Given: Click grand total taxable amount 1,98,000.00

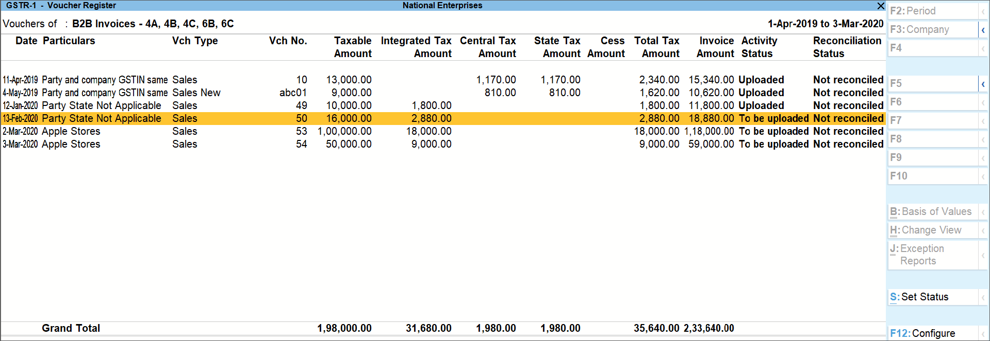Looking at the screenshot, I should 344,328.
